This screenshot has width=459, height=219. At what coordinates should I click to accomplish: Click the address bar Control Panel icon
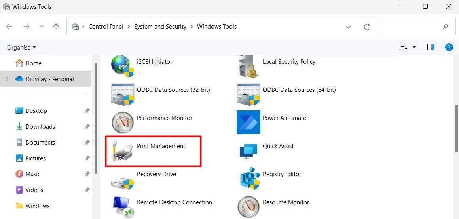[75, 27]
